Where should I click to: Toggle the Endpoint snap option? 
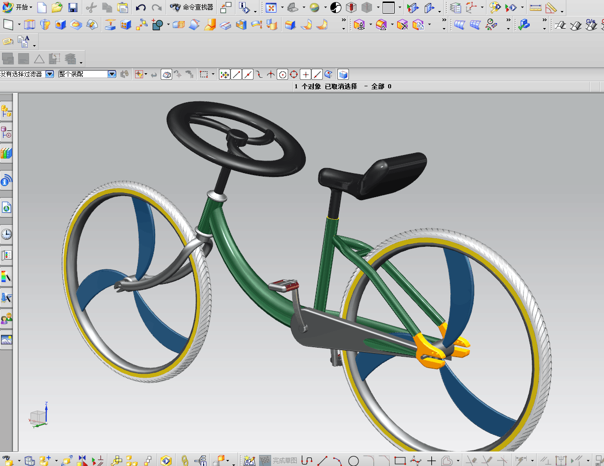tap(236, 74)
